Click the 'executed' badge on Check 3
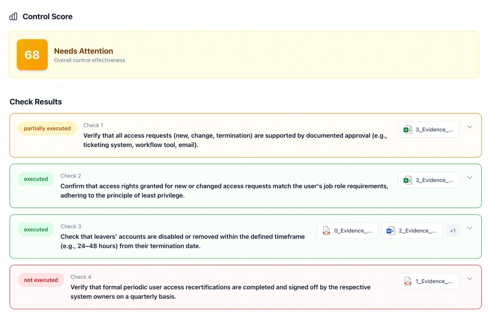 (x=36, y=229)
